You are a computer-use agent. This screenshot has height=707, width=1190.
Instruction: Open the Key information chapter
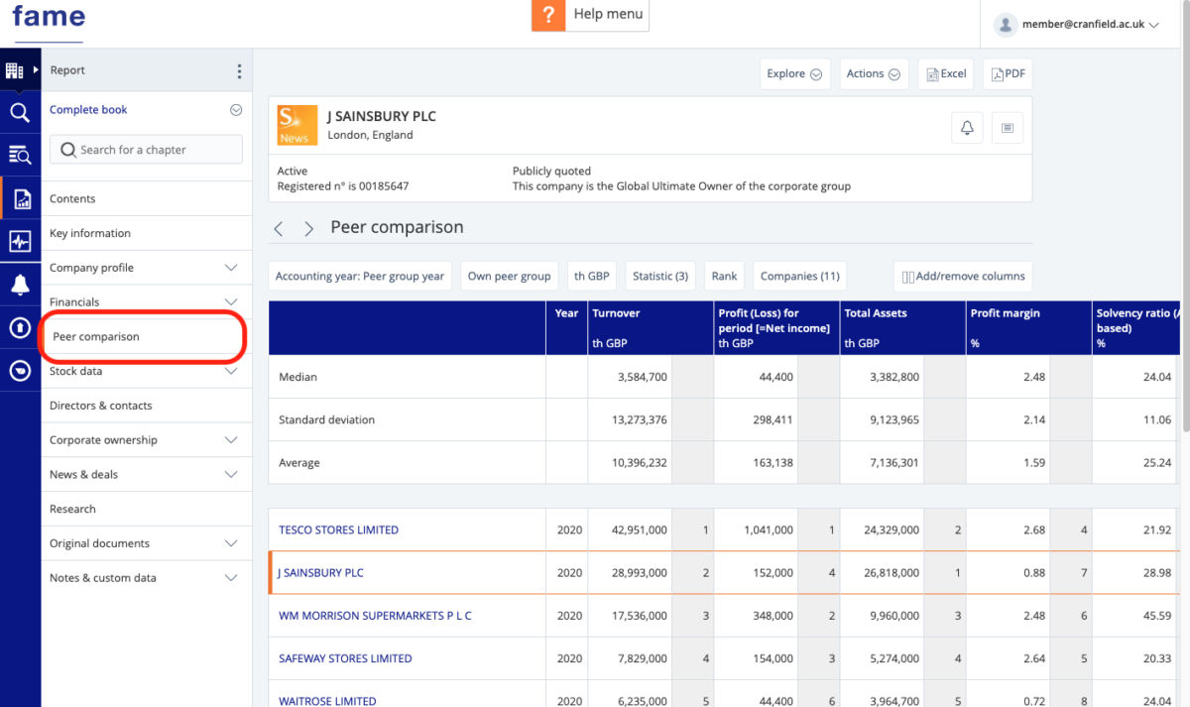(146, 232)
